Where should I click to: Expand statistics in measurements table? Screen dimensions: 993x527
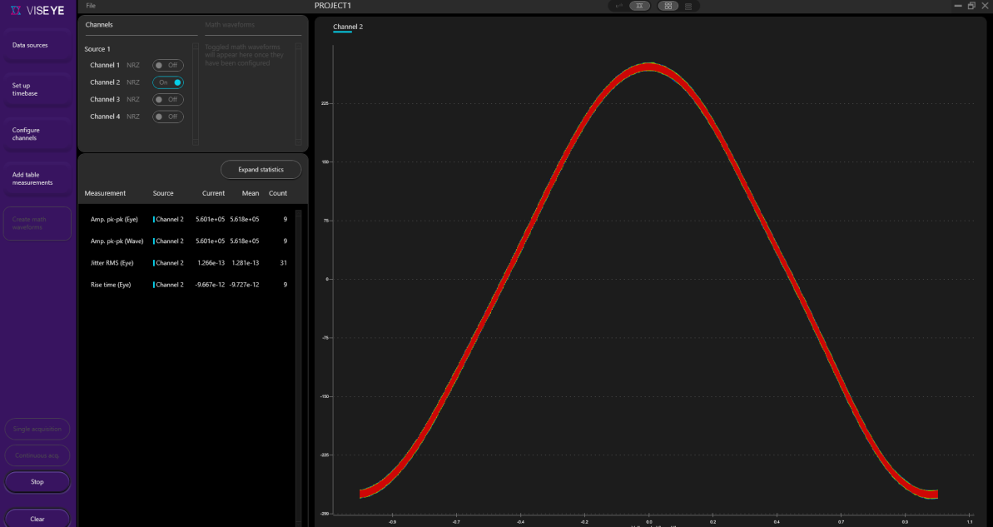261,170
